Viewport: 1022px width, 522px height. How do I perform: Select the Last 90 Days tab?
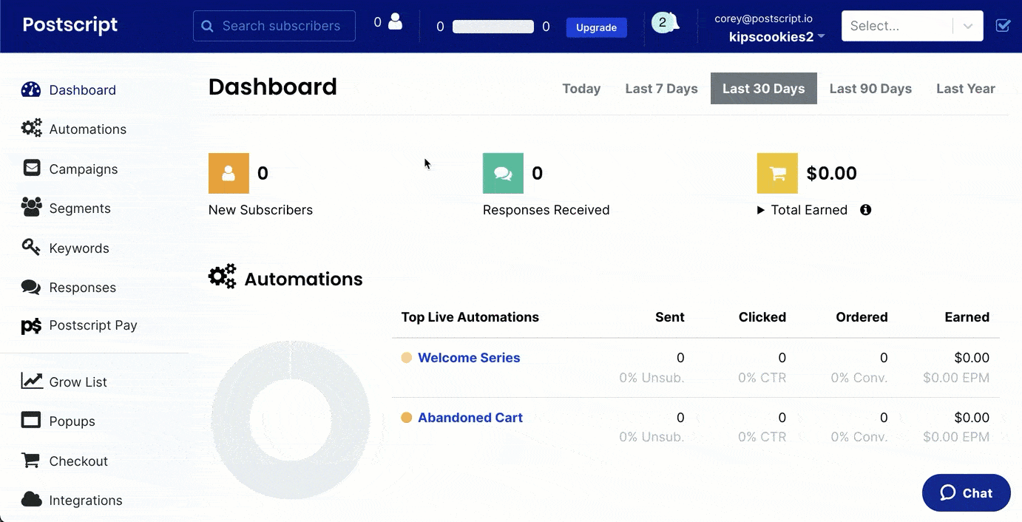pyautogui.click(x=870, y=89)
